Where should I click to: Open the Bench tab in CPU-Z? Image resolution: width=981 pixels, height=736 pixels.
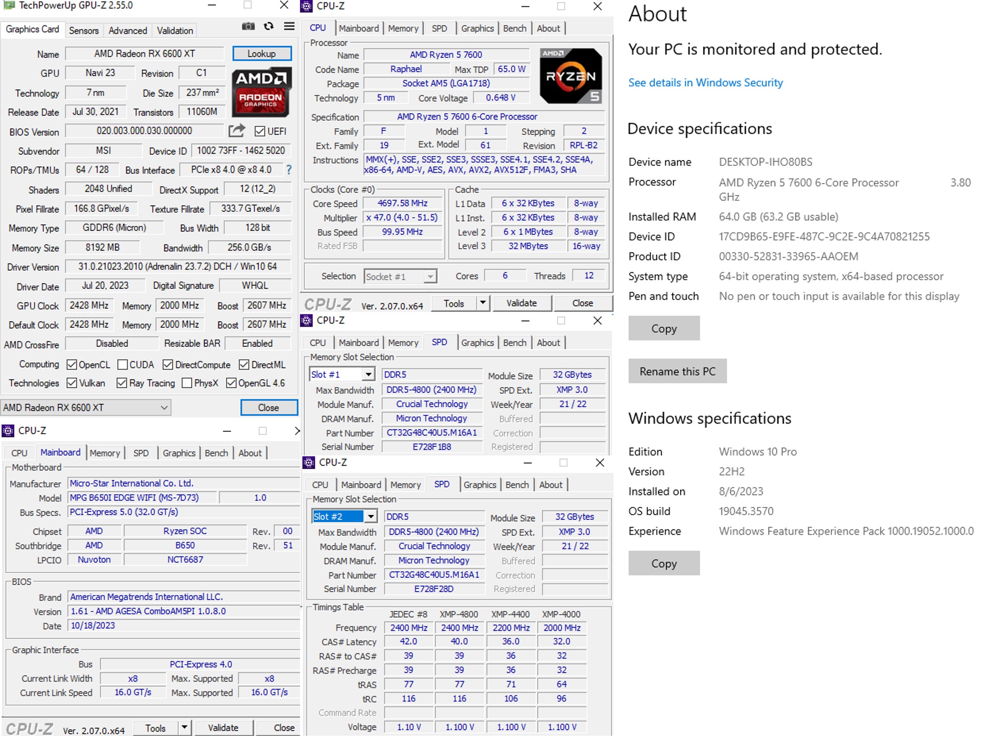click(x=514, y=28)
